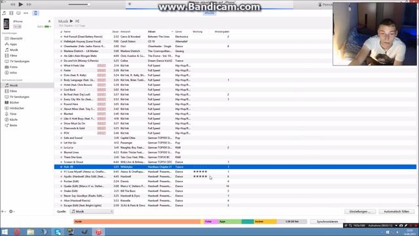Play the current track in iTunes

(x=20, y=5)
